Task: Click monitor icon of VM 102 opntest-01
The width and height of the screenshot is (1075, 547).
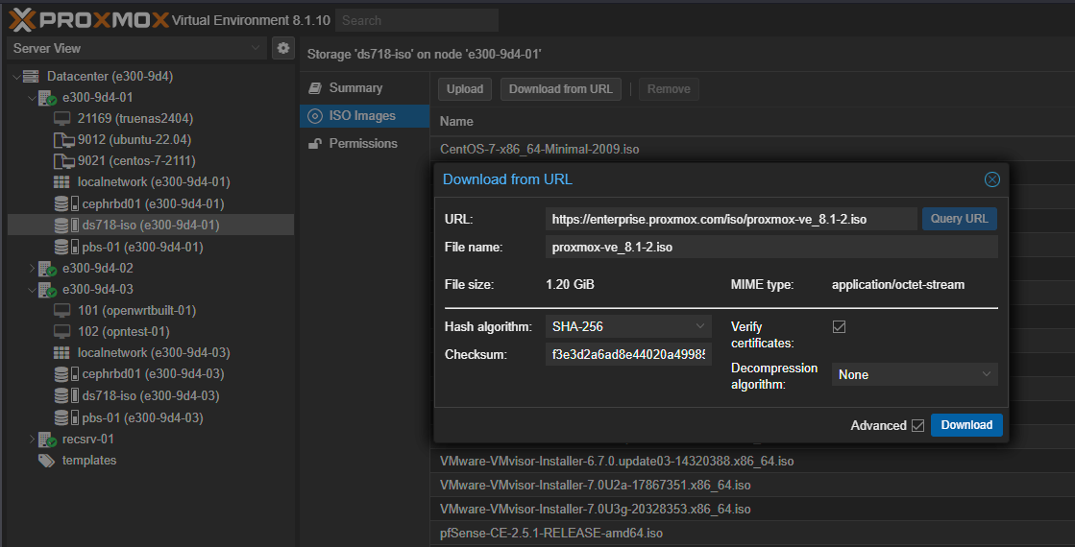Action: pos(62,332)
